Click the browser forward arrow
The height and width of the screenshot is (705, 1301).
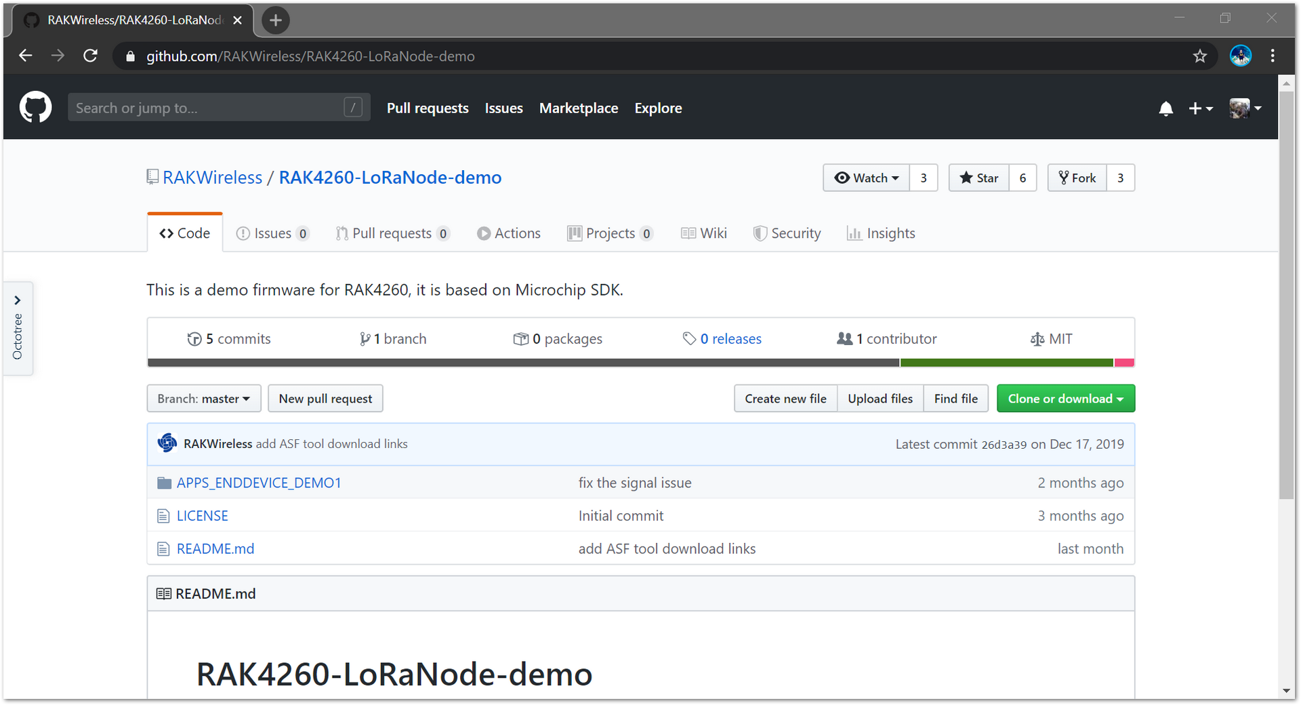(x=58, y=56)
